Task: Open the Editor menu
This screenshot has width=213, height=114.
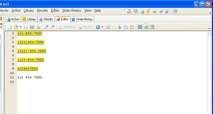Action: [55, 11]
